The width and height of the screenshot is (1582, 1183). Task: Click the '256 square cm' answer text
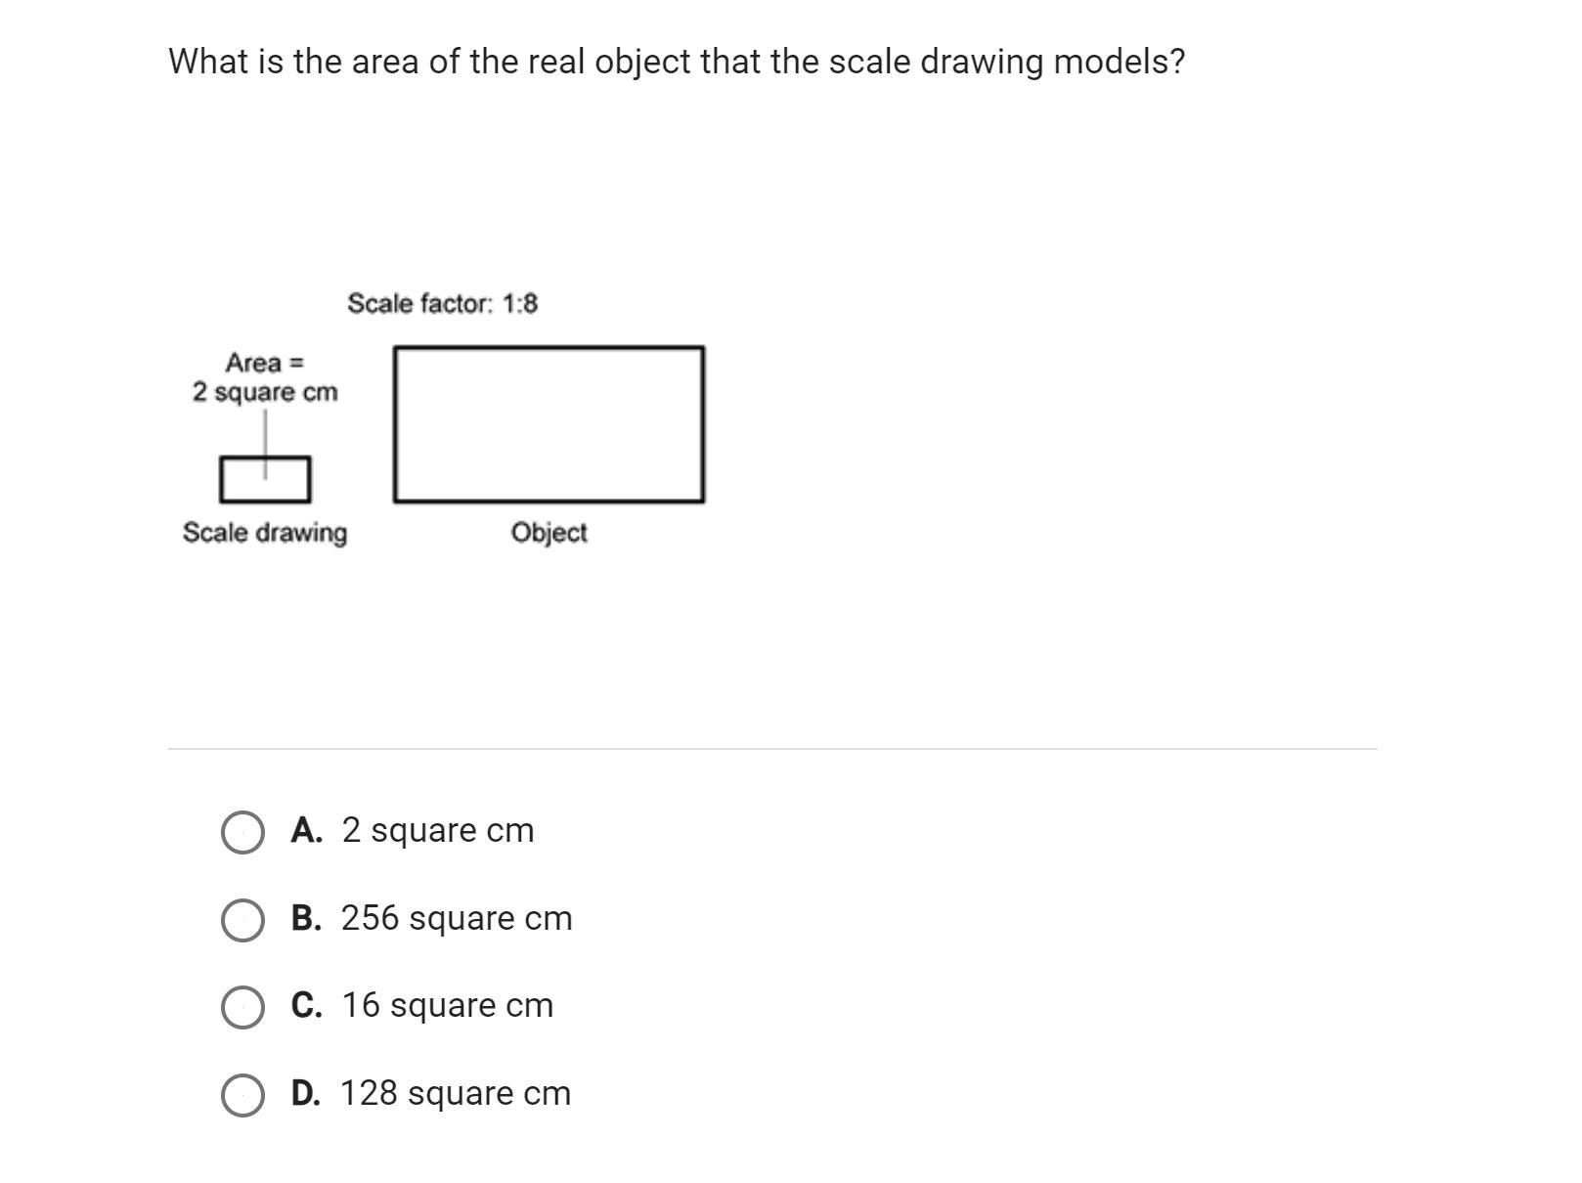(x=457, y=918)
